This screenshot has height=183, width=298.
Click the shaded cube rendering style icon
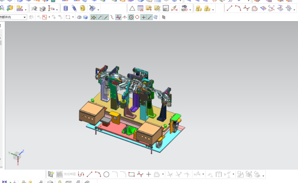85,17
